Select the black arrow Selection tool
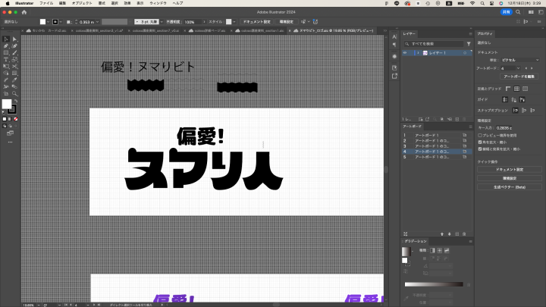Viewport: 546px width, 307px height. click(x=6, y=39)
